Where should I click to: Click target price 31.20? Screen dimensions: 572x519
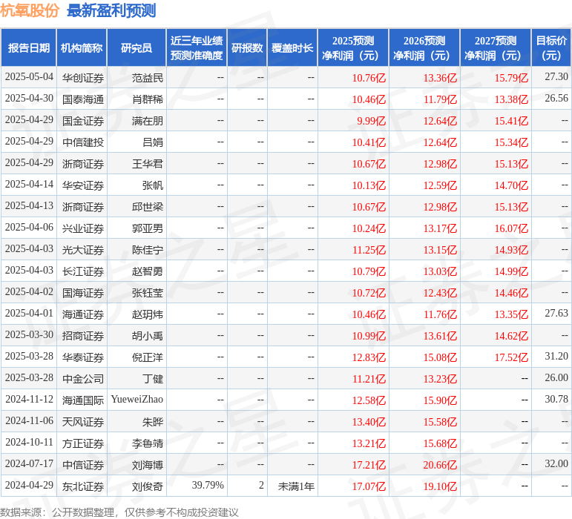click(x=556, y=356)
